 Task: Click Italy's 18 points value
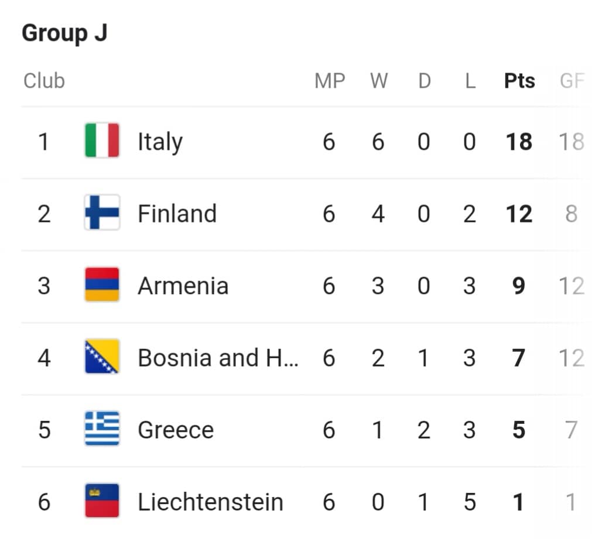pos(519,142)
